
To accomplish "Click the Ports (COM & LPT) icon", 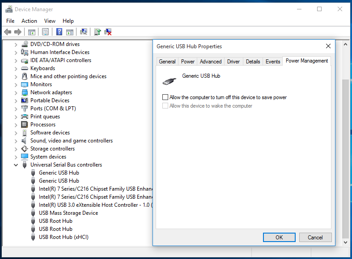I will [x=25, y=109].
